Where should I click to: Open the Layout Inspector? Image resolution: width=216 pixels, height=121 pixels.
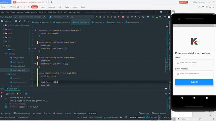click(x=159, y=113)
